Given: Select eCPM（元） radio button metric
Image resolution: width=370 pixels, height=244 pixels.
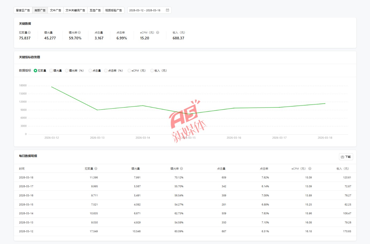Looking at the screenshot, I should tap(129, 71).
